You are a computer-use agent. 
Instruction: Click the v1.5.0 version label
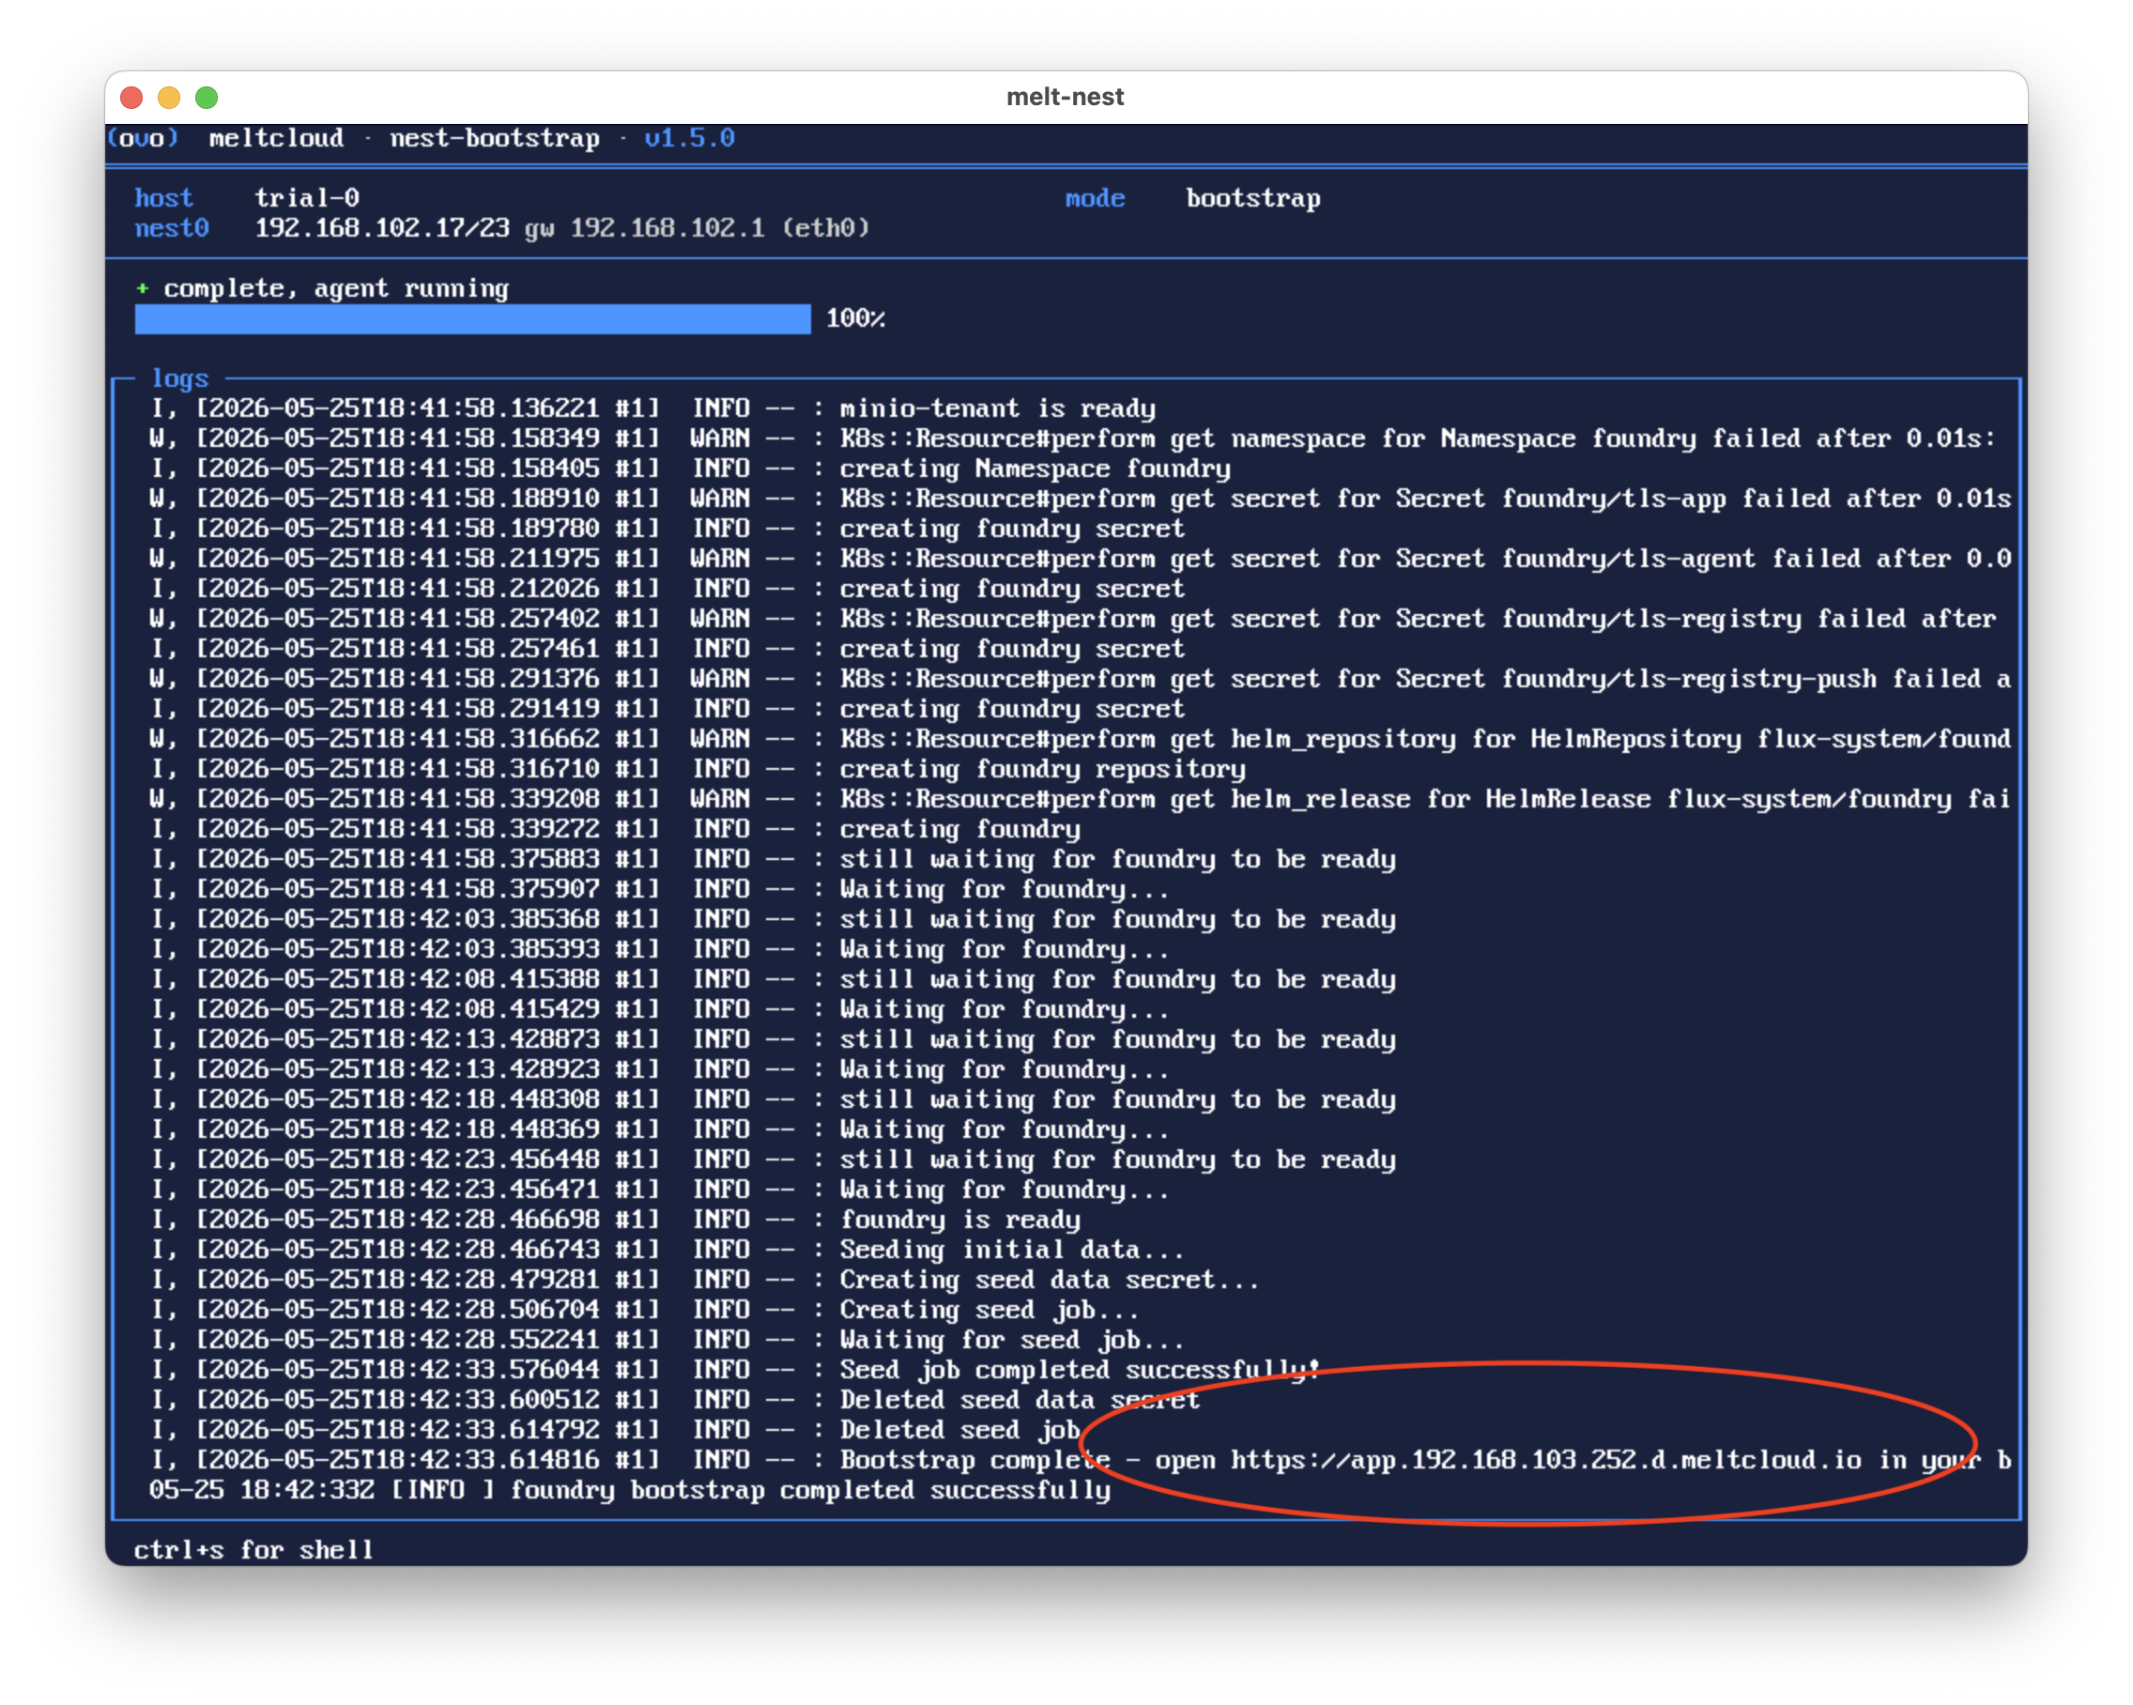[690, 138]
